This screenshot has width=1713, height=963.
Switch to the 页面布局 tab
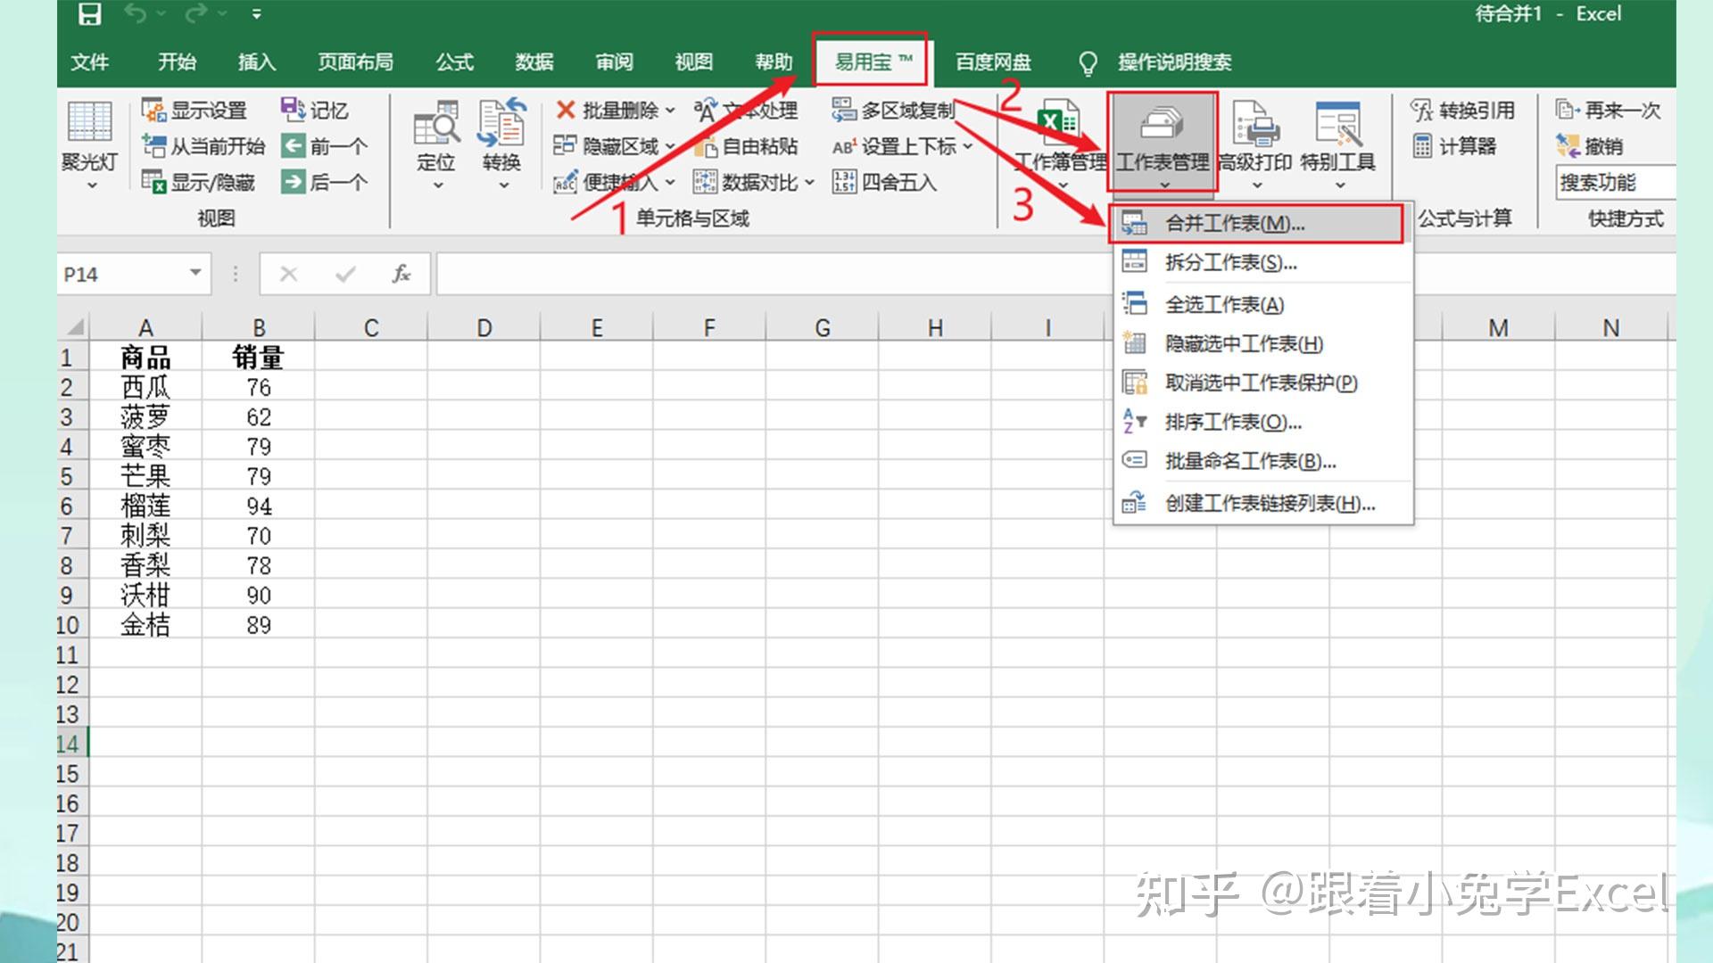point(355,62)
